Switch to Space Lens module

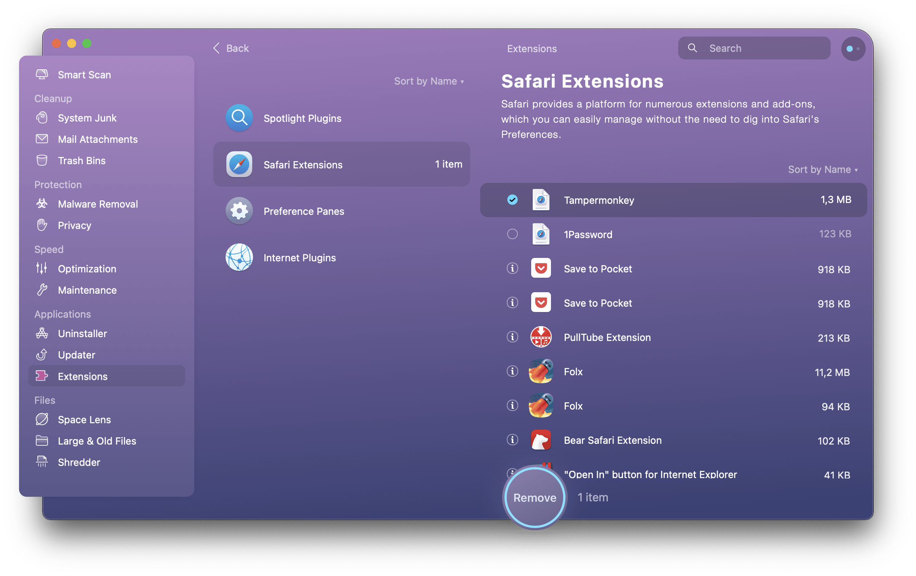pos(84,420)
